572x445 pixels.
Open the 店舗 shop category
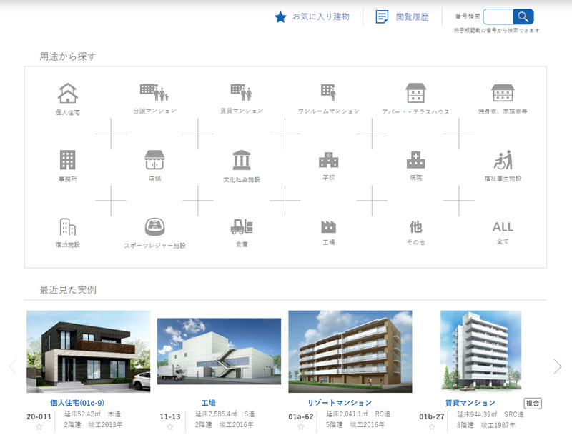pos(154,159)
